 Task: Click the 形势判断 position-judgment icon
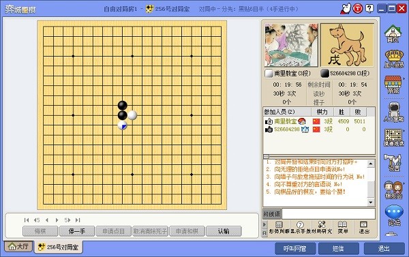279,228
